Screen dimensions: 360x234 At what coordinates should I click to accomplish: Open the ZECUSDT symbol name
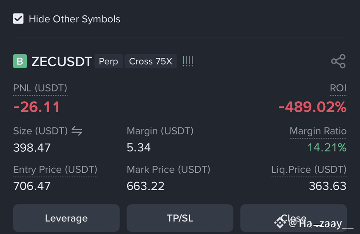pyautogui.click(x=62, y=61)
